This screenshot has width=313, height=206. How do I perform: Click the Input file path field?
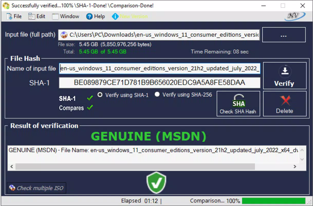click(159, 35)
